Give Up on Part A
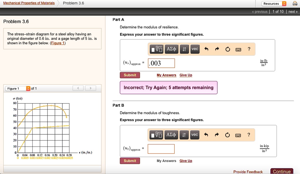Screen dimensions: 300x174 point(186,75)
